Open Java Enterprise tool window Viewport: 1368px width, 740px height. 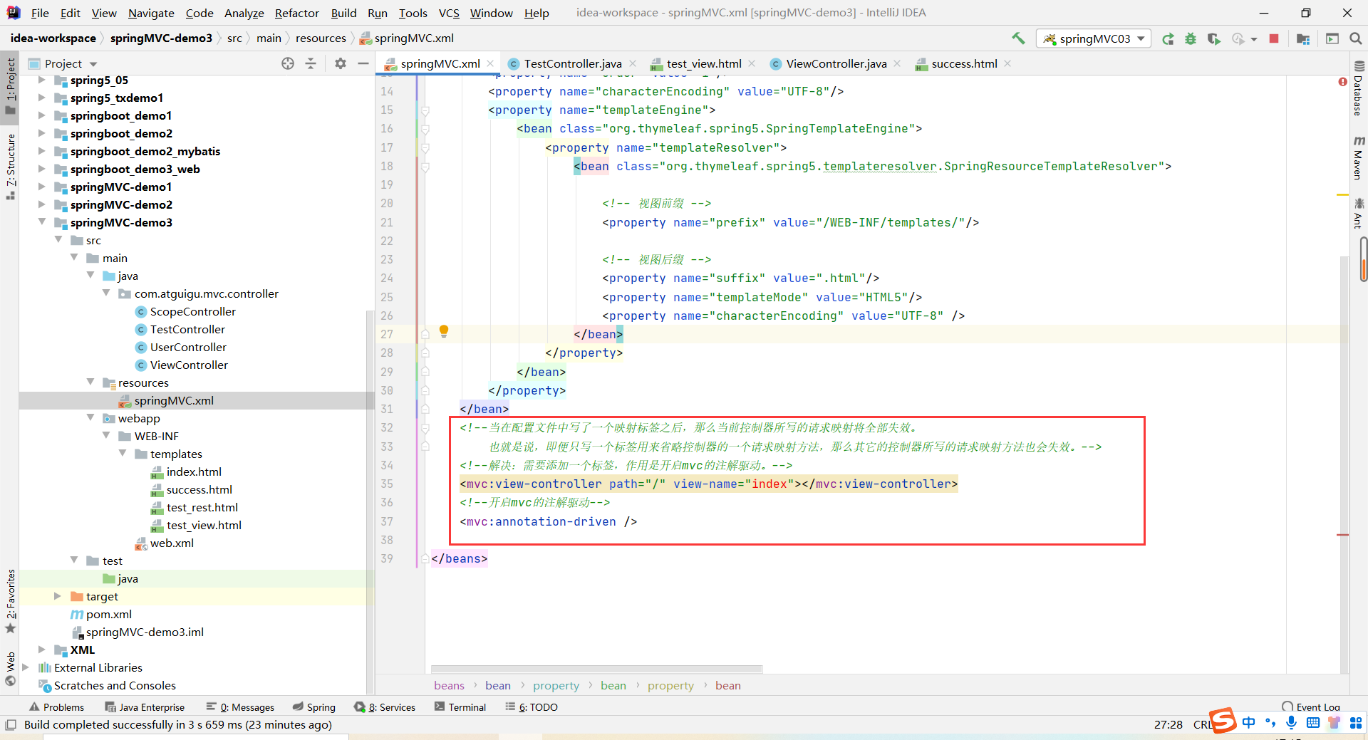coord(145,707)
